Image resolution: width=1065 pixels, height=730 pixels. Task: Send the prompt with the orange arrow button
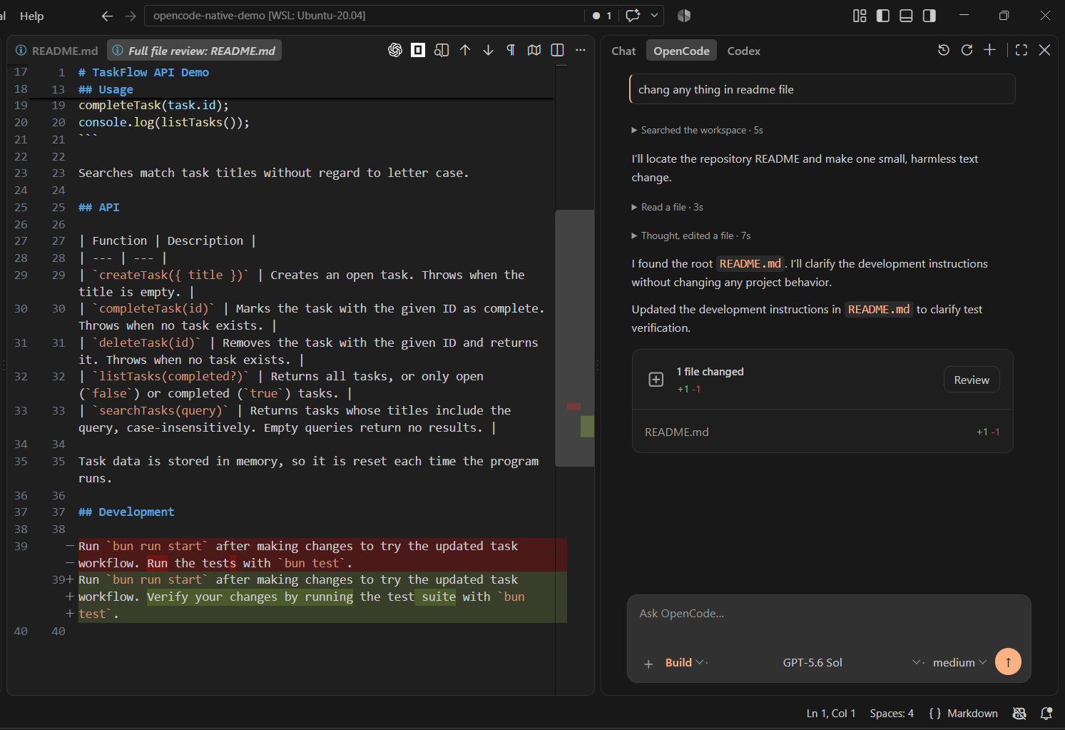1008,661
